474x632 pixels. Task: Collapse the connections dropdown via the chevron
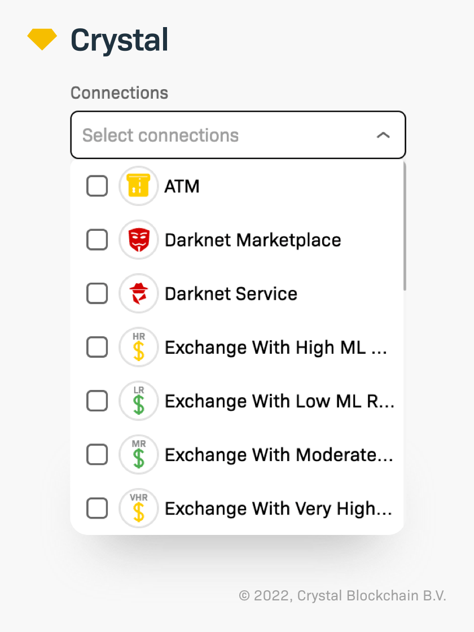click(384, 135)
